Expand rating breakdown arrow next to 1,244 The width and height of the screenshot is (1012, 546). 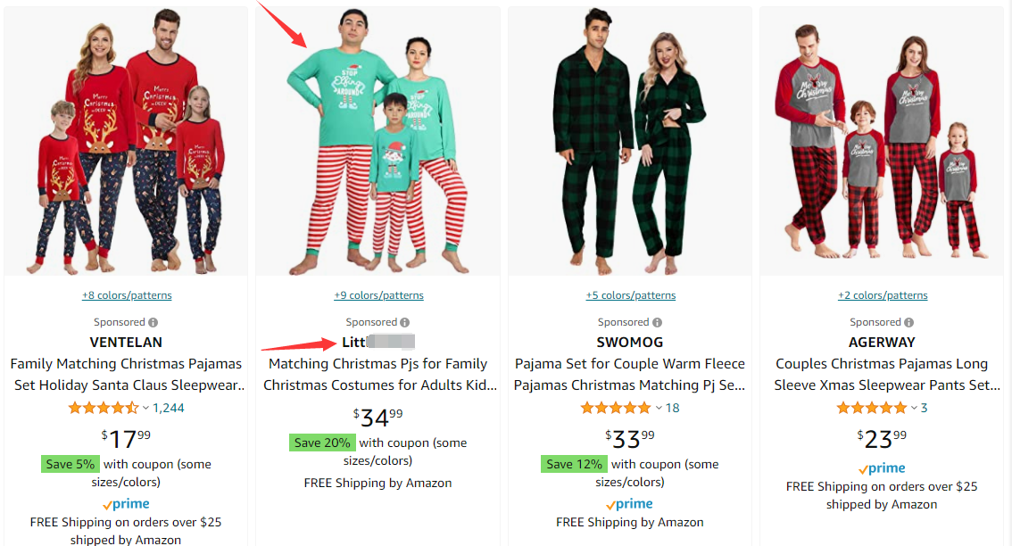[146, 409]
